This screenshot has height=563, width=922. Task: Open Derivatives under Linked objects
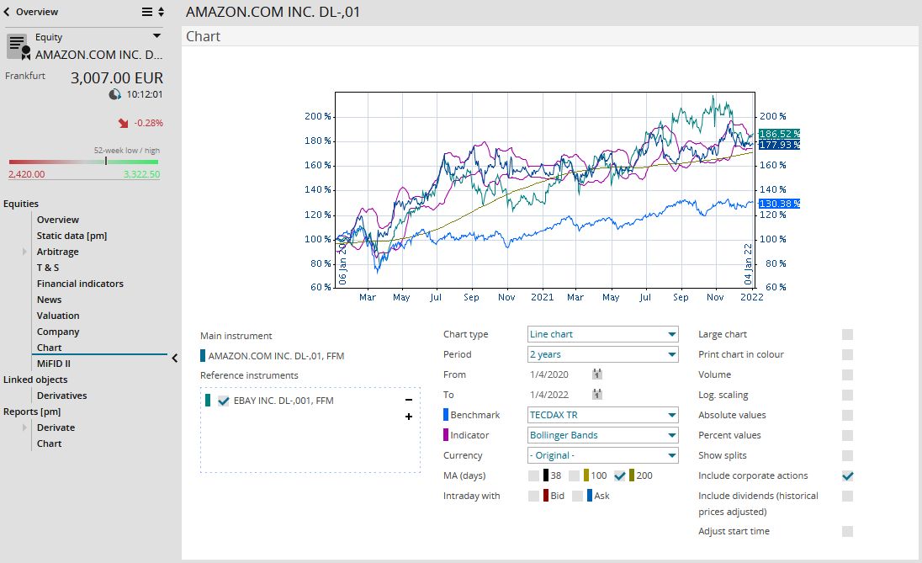(61, 396)
